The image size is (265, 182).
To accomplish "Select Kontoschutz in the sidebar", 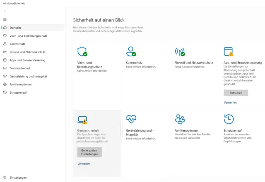I will coord(18,44).
